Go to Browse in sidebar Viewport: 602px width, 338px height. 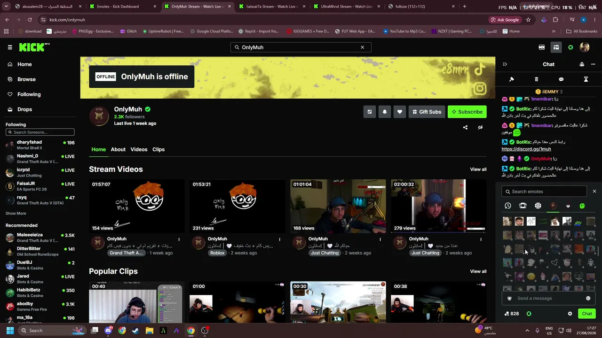(x=26, y=79)
